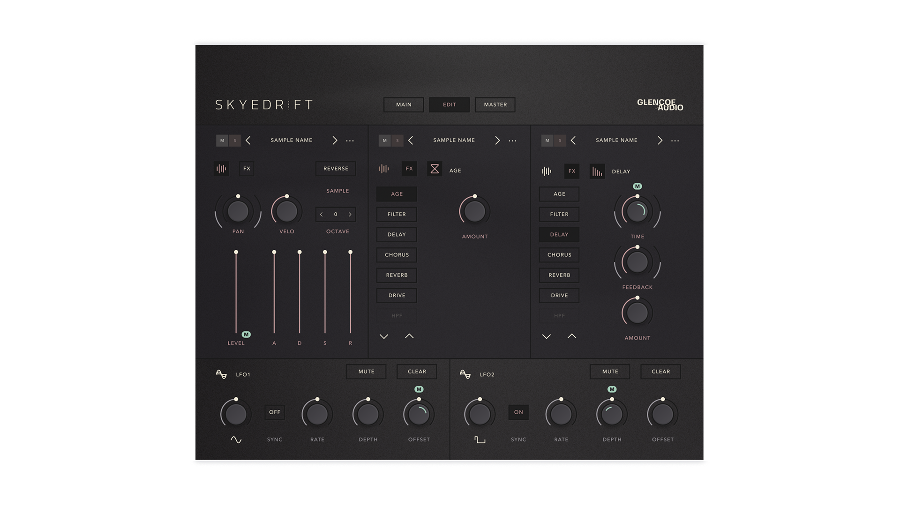Click the hourglass Age effect icon
This screenshot has height=506, width=900.
[435, 169]
